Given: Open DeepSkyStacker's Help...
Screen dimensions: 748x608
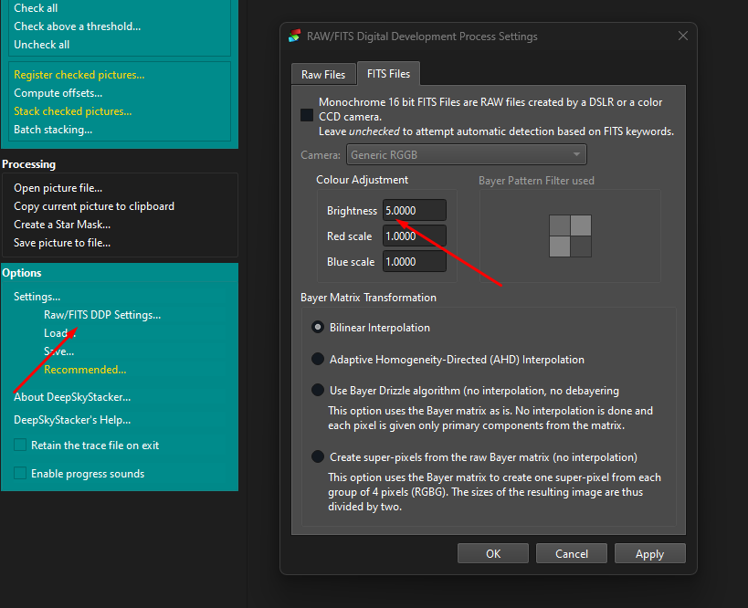Looking at the screenshot, I should click(x=72, y=420).
